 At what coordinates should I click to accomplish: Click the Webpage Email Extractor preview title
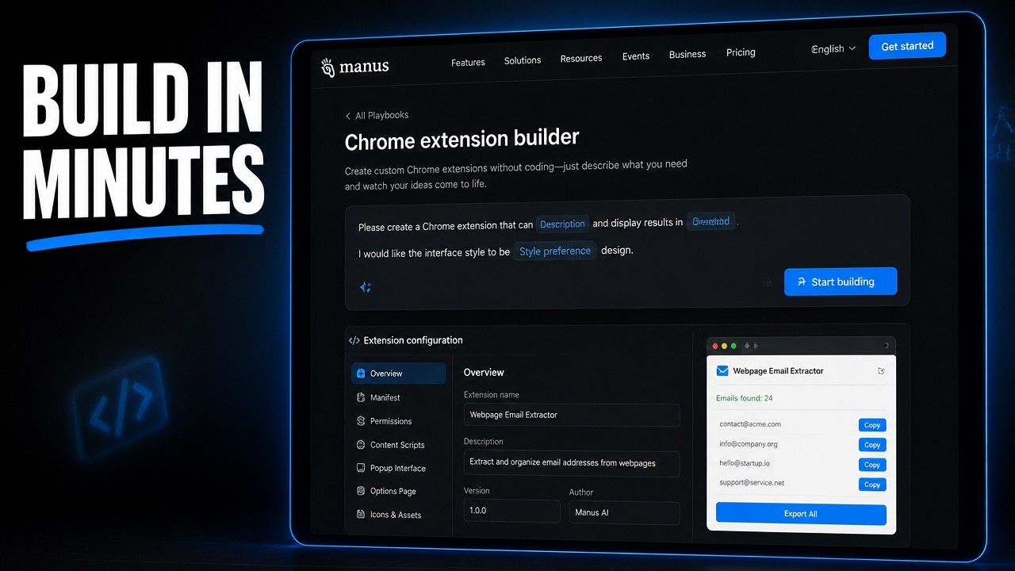(x=778, y=371)
